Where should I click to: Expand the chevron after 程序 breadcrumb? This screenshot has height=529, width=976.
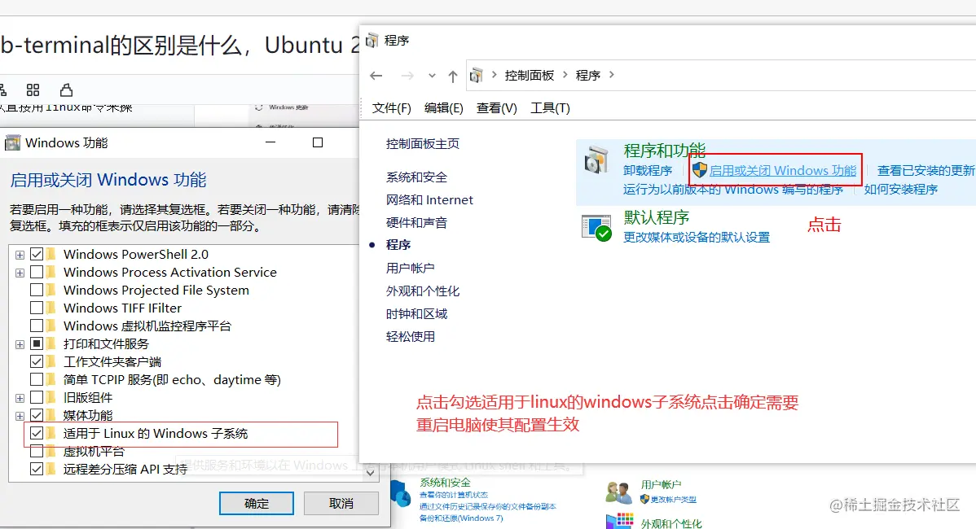[x=611, y=75]
